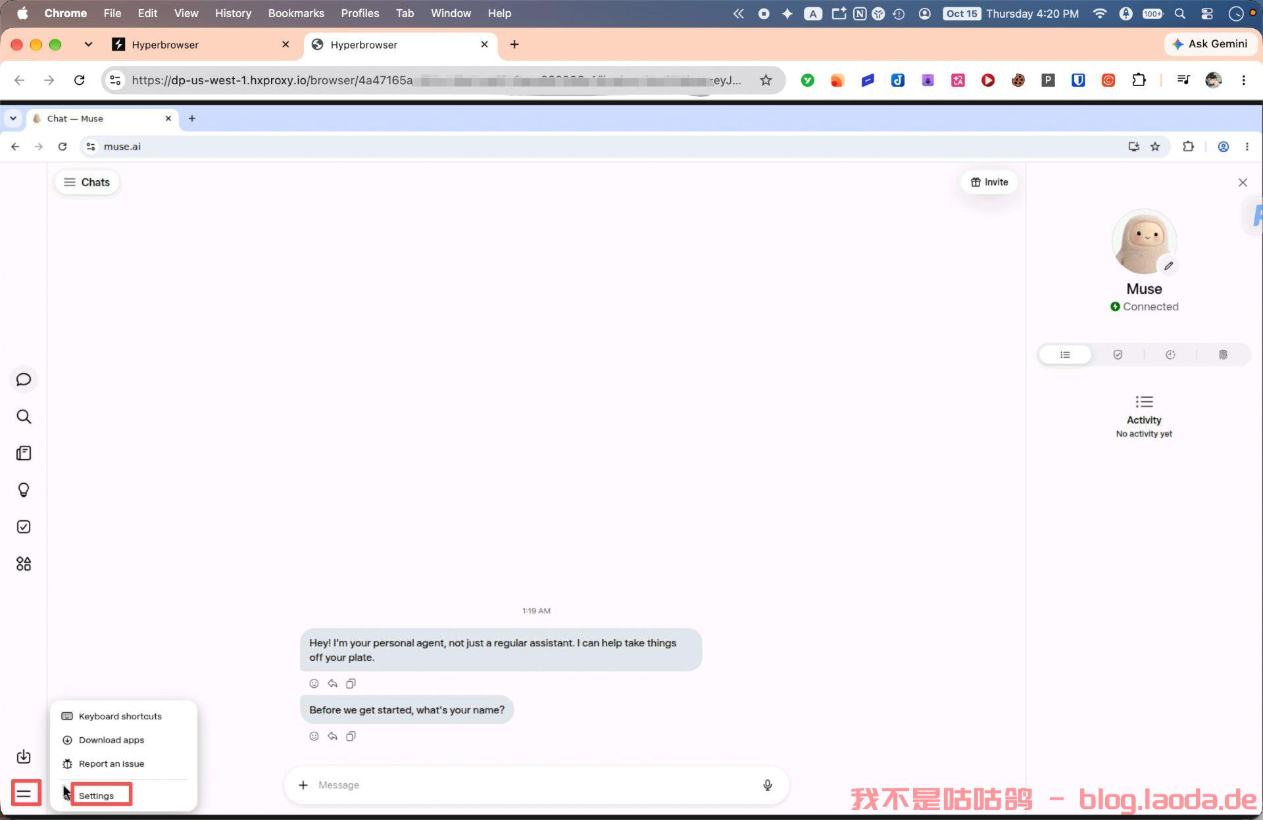
Task: Edit Muse avatar with pencil icon
Action: tap(1168, 266)
